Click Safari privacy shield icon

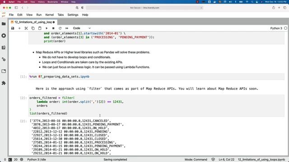[x=82, y=8]
